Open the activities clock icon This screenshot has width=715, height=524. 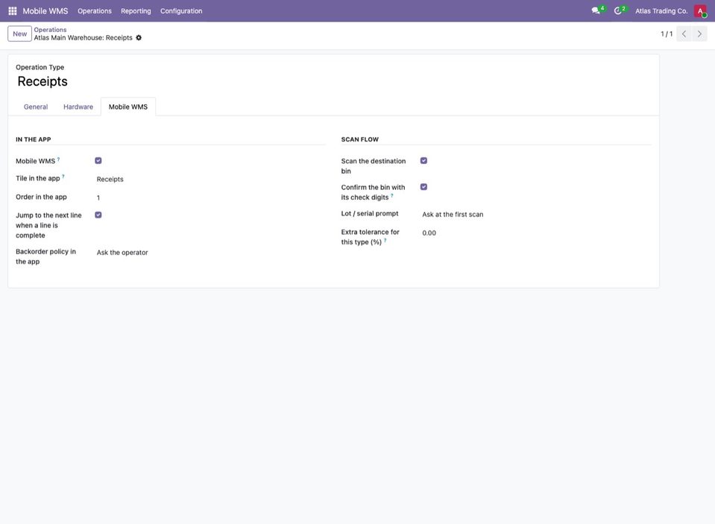pyautogui.click(x=617, y=10)
